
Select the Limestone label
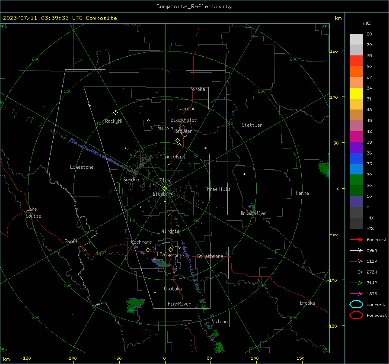pyautogui.click(x=82, y=167)
